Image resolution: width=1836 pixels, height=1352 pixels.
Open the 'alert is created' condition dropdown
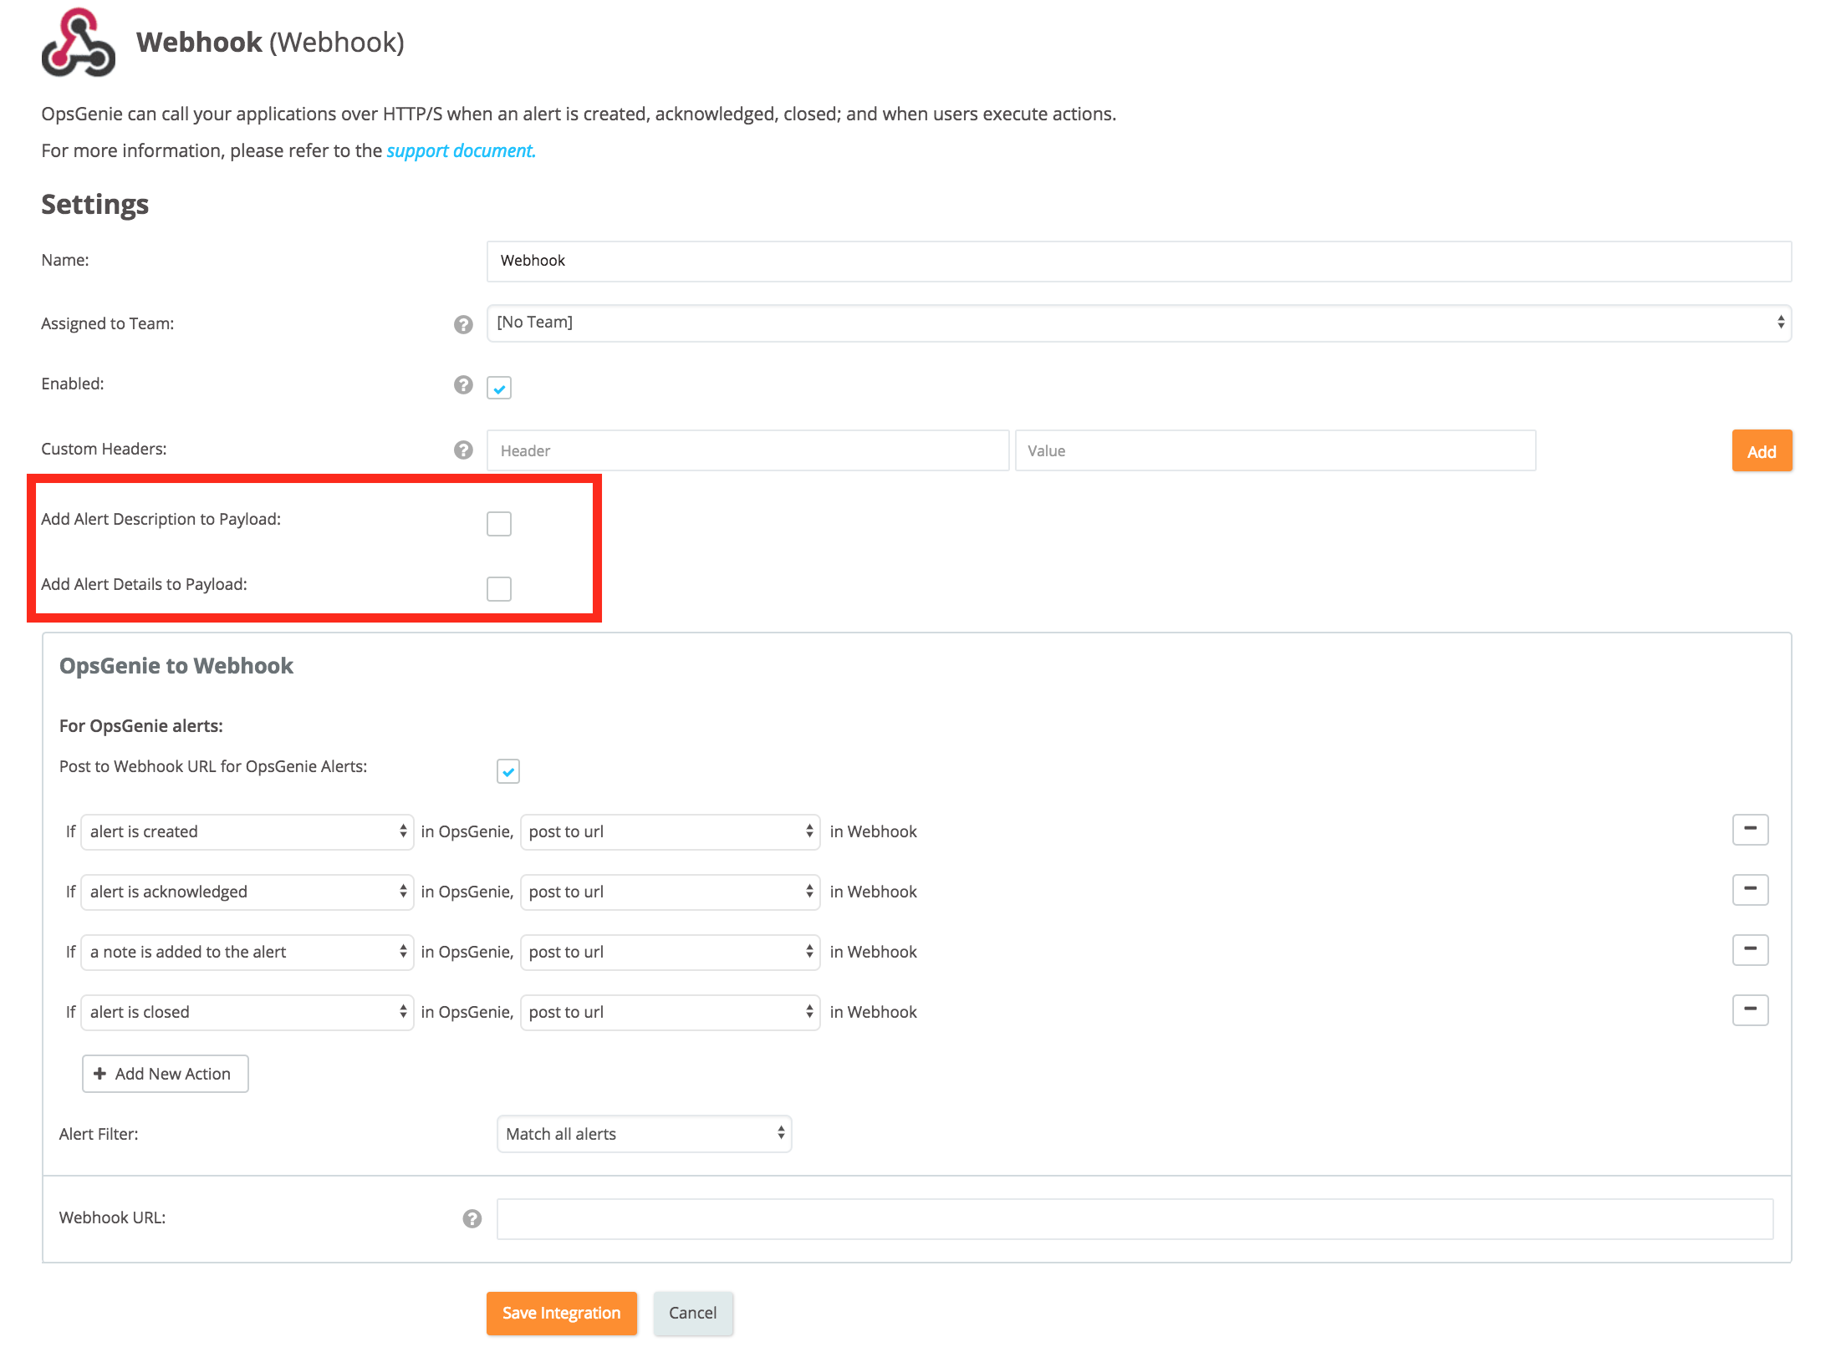[247, 831]
